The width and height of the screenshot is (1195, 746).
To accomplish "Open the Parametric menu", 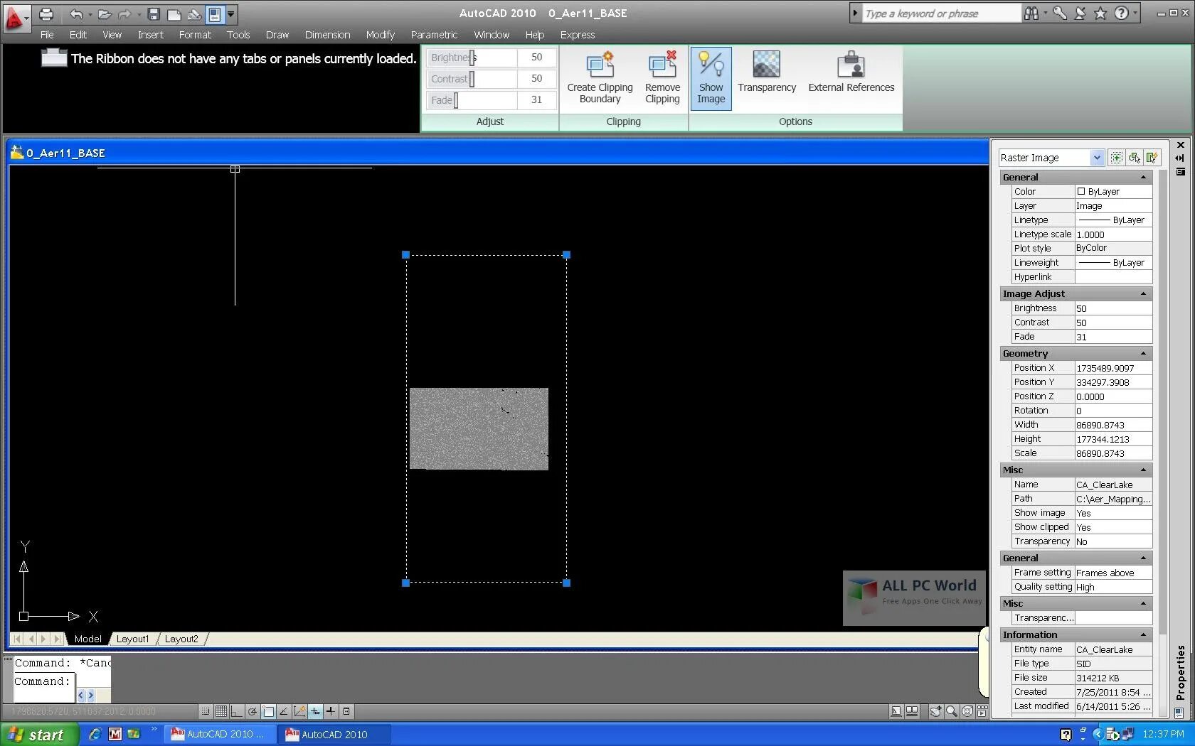I will click(x=434, y=35).
